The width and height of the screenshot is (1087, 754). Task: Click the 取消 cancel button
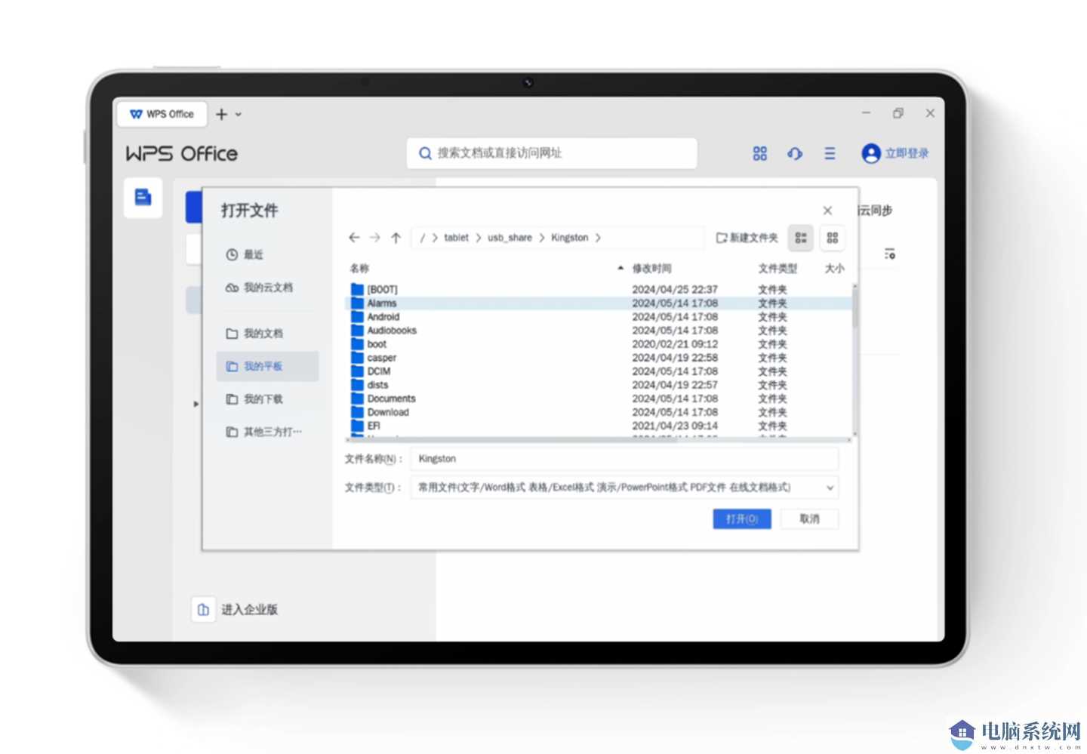click(x=809, y=519)
